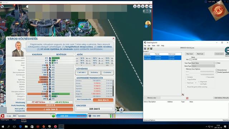Click the house icon in the Lakó row
The height and width of the screenshot is (129, 229).
50,58
